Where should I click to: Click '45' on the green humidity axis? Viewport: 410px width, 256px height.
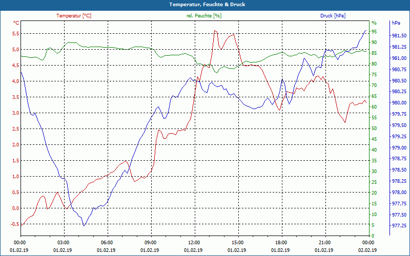point(374,139)
